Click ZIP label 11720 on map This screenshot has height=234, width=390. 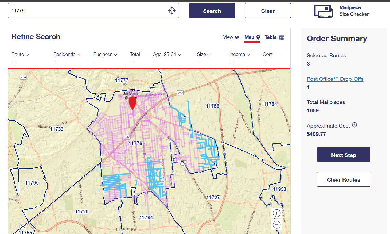(x=82, y=212)
